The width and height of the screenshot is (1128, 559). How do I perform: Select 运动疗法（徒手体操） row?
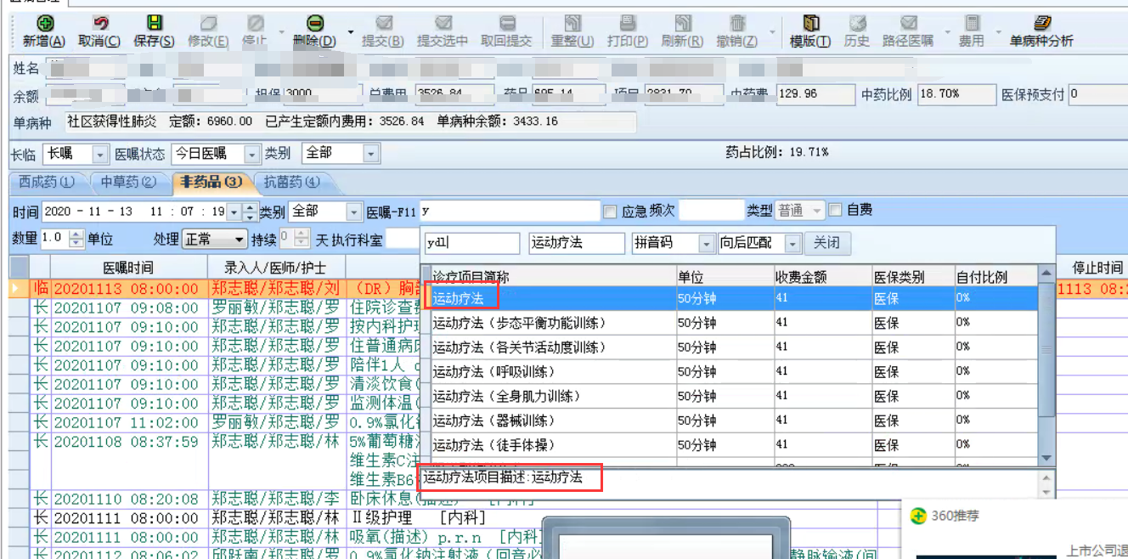pos(734,445)
